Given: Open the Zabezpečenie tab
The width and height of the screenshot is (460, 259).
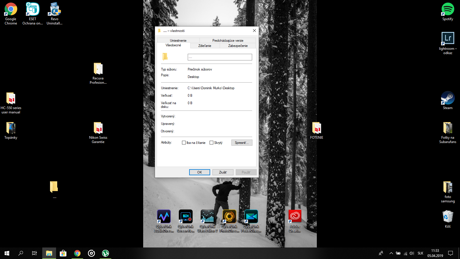Looking at the screenshot, I should 238,46.
